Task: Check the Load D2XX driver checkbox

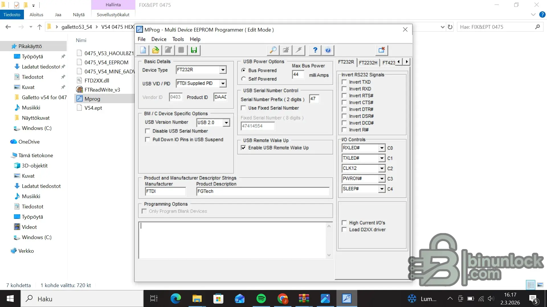Action: click(x=344, y=229)
